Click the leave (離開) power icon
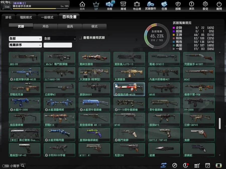The image size is (226, 169). [x=219, y=6]
